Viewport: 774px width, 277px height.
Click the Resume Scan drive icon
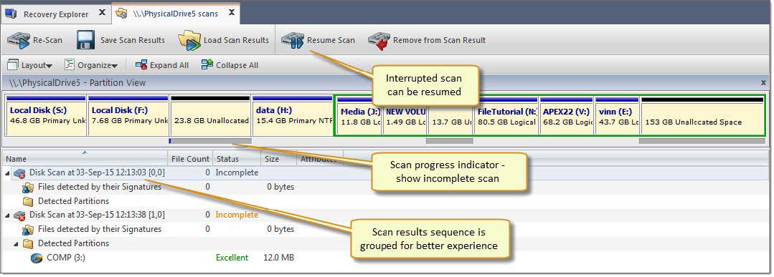click(292, 40)
